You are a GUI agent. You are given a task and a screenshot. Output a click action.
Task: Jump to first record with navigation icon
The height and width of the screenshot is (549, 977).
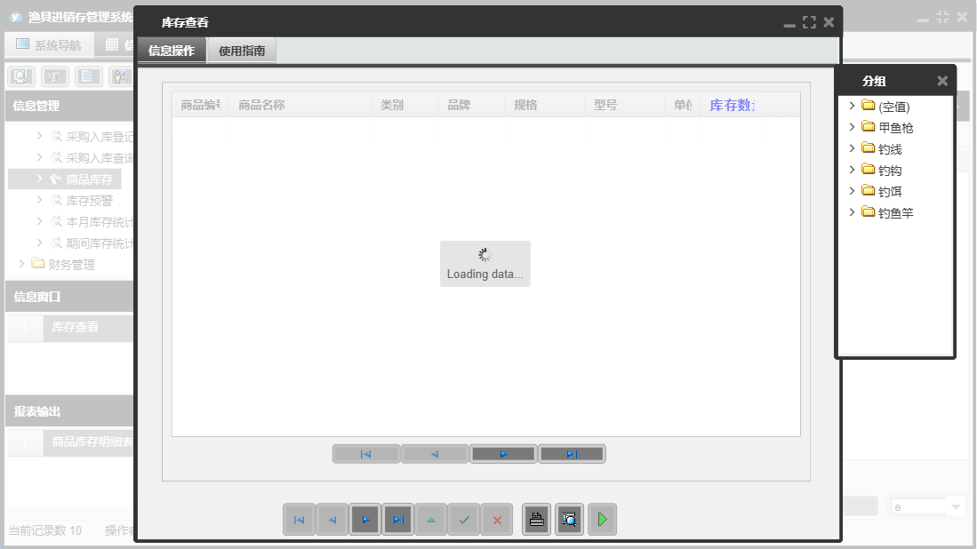pyautogui.click(x=300, y=520)
